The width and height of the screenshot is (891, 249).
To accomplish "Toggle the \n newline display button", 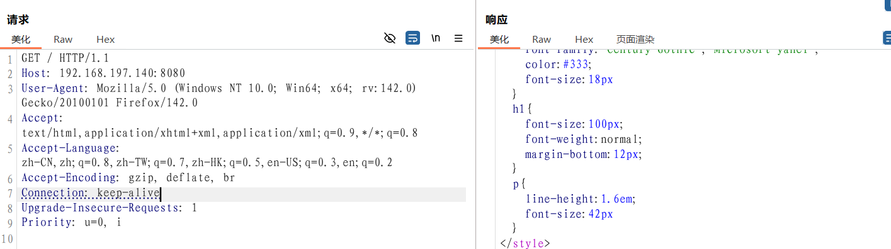I will tap(436, 38).
